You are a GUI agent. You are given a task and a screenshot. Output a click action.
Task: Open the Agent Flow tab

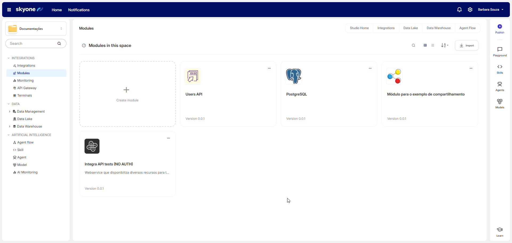pos(467,28)
